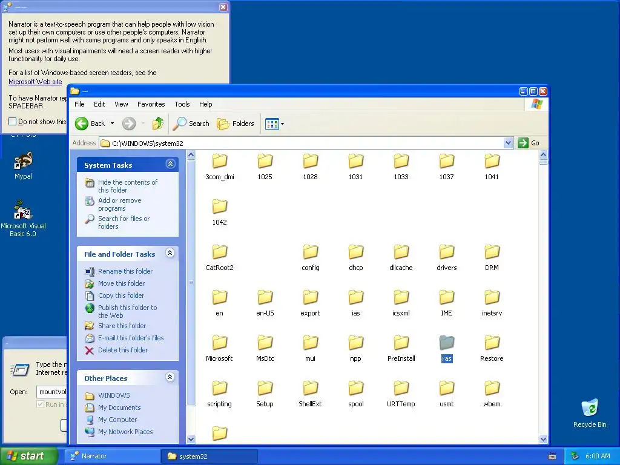Toggle the 'Run in' checkbox in Run dialog

pos(40,404)
